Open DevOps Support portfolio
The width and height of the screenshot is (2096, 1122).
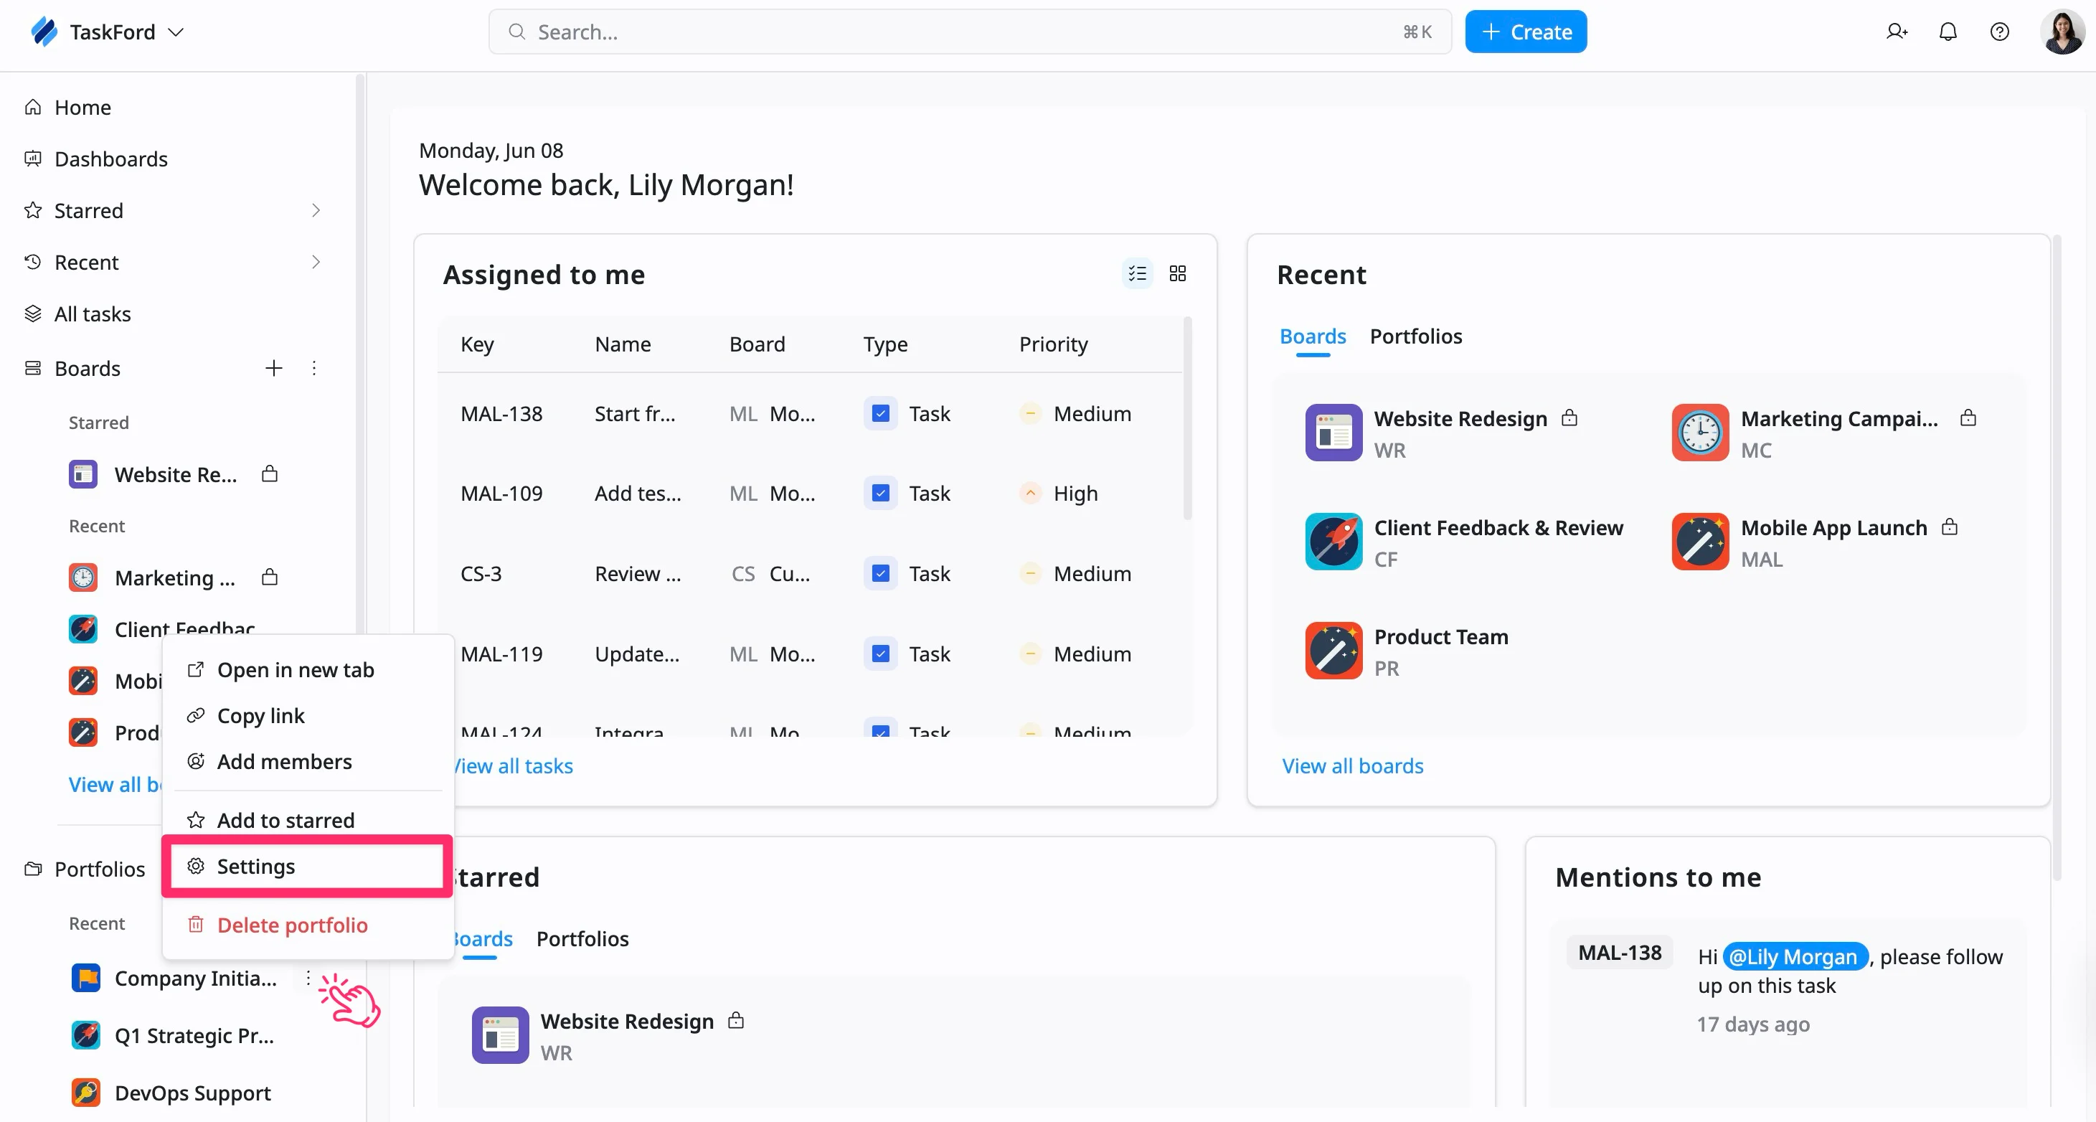[192, 1093]
